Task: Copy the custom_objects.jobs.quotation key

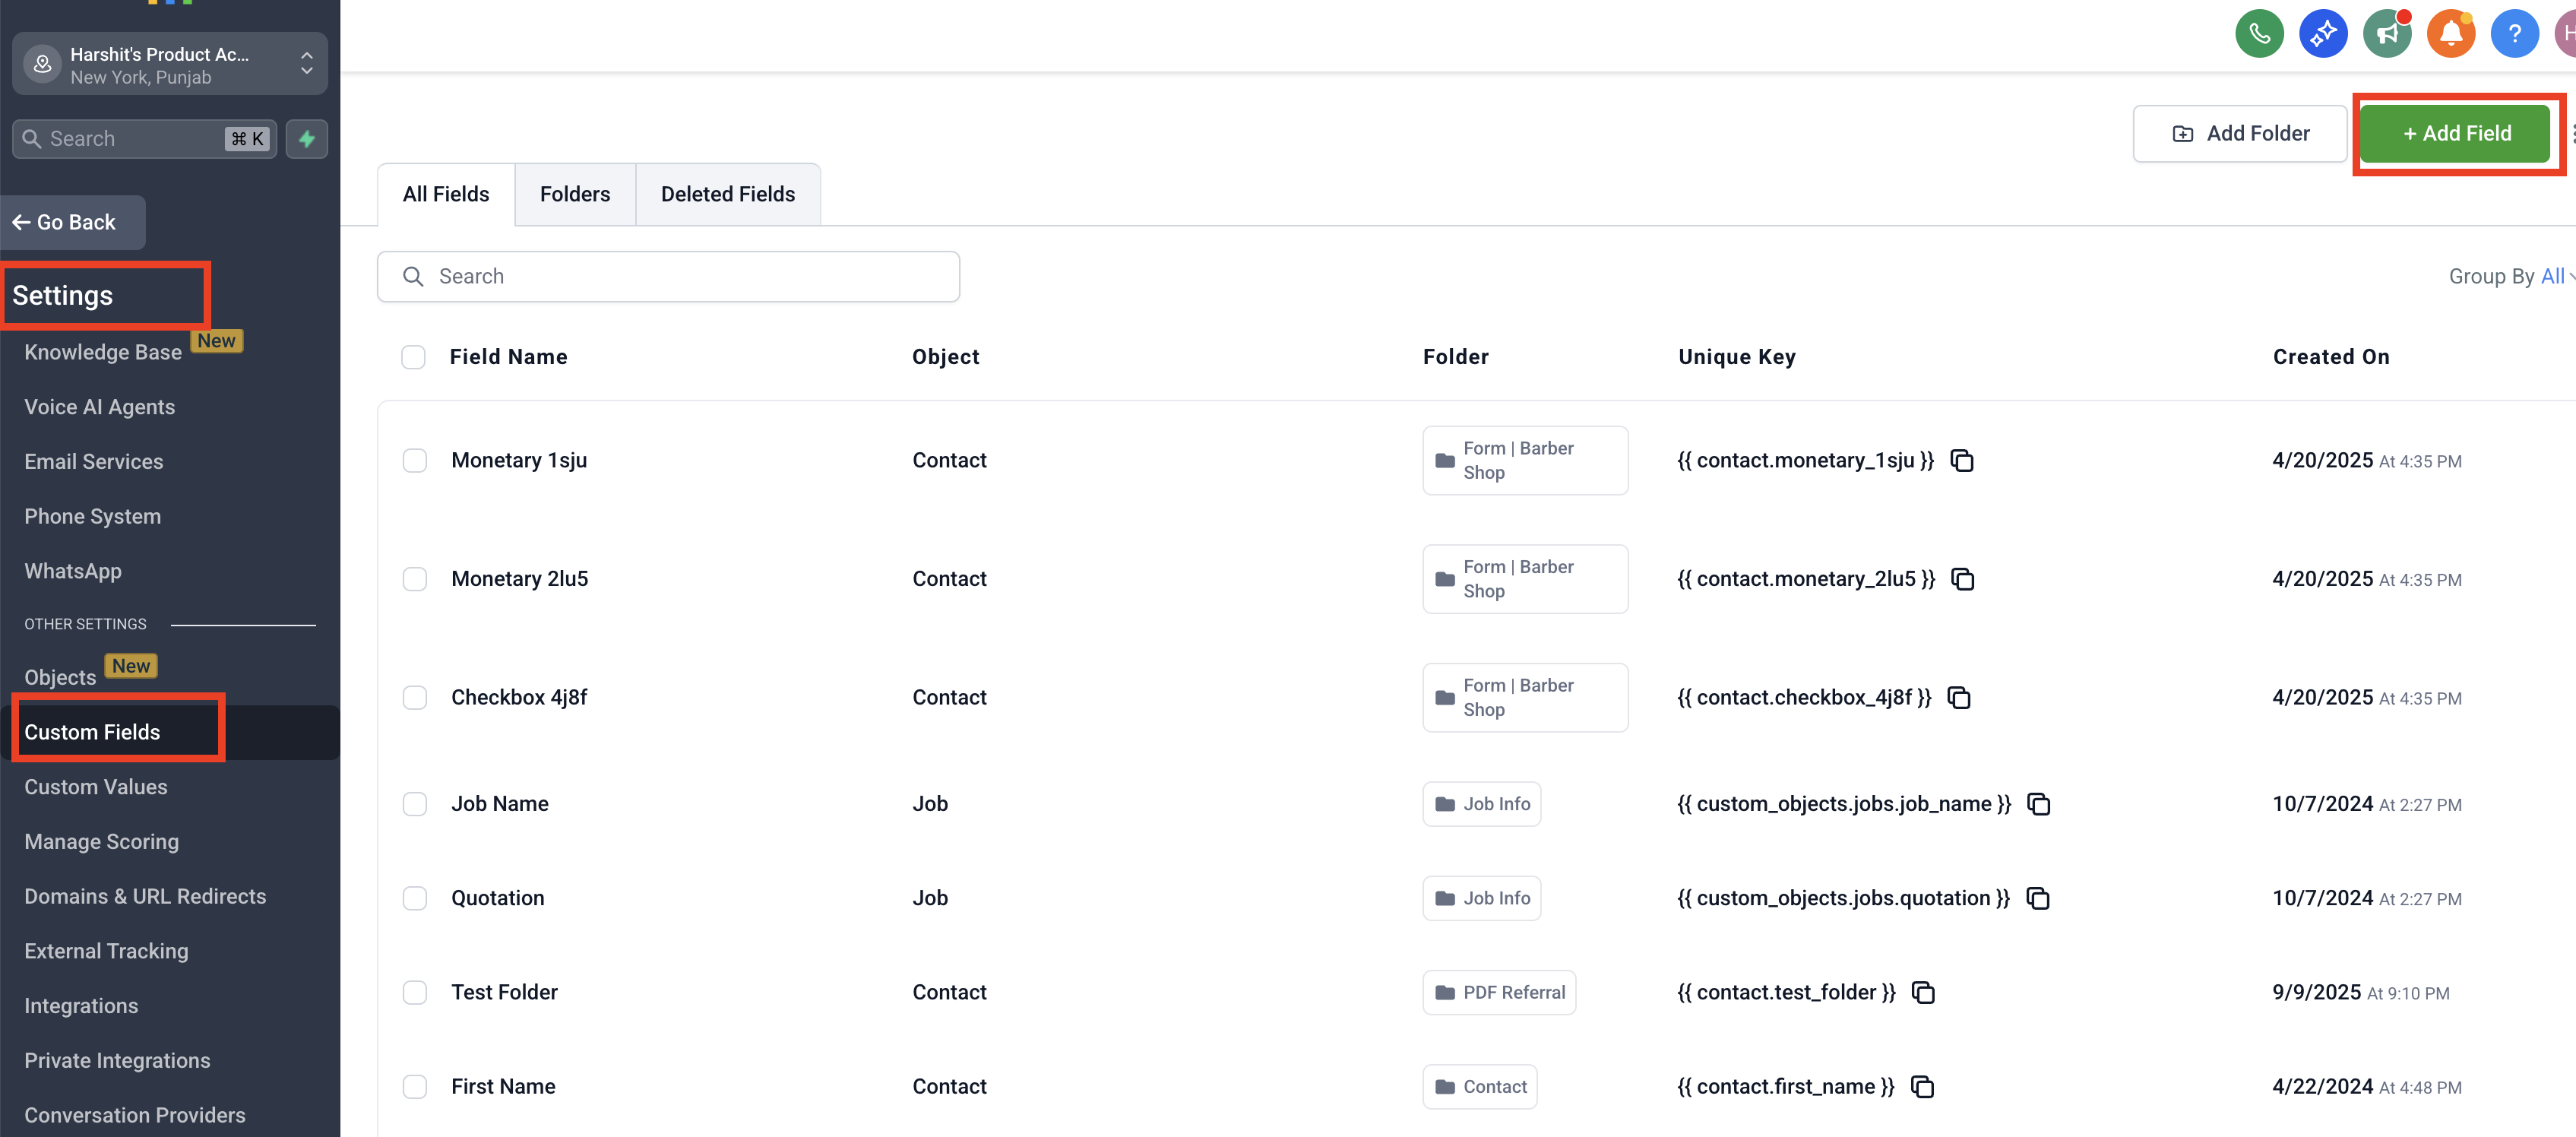Action: pyautogui.click(x=2037, y=899)
